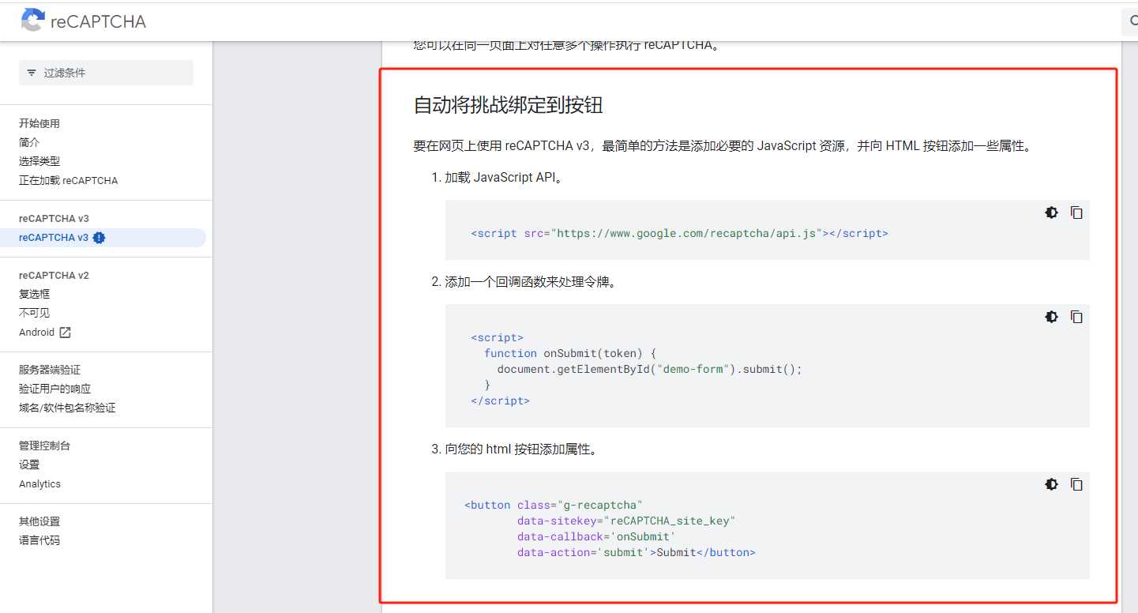Click the external link icon beside Android
Image resolution: width=1138 pixels, height=613 pixels.
[66, 333]
